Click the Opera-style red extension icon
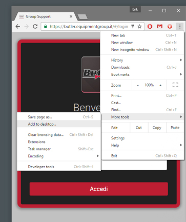 [150, 27]
